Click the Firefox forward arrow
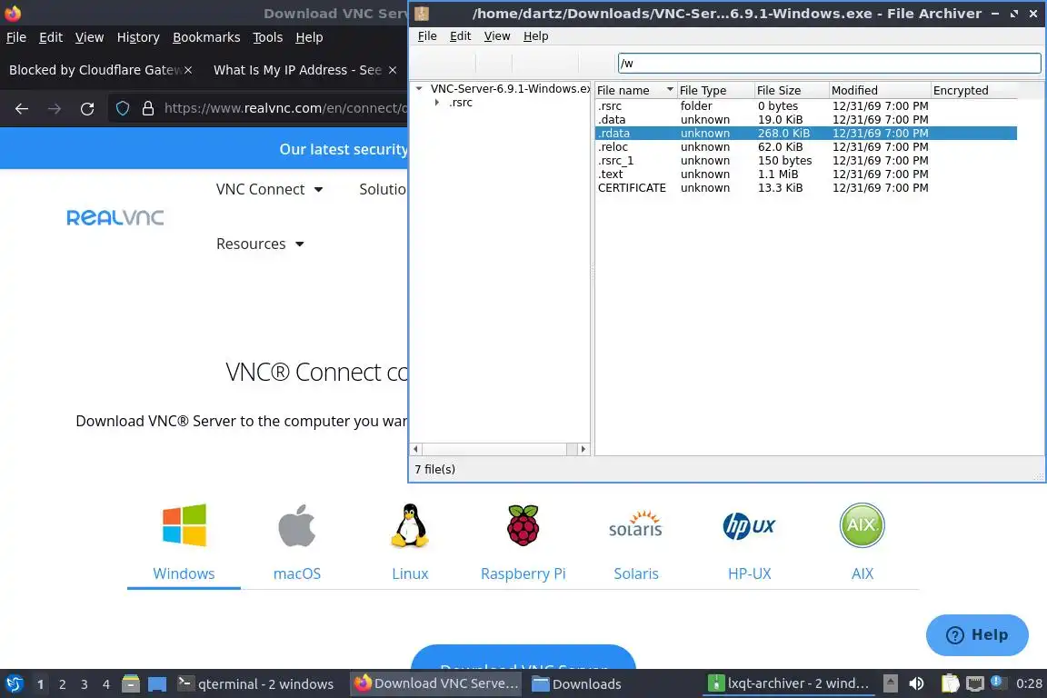Screen dimensions: 1047x698 [55, 108]
